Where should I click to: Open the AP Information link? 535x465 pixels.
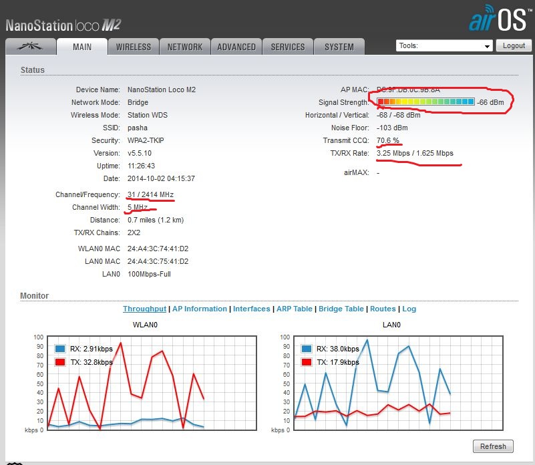(x=200, y=309)
